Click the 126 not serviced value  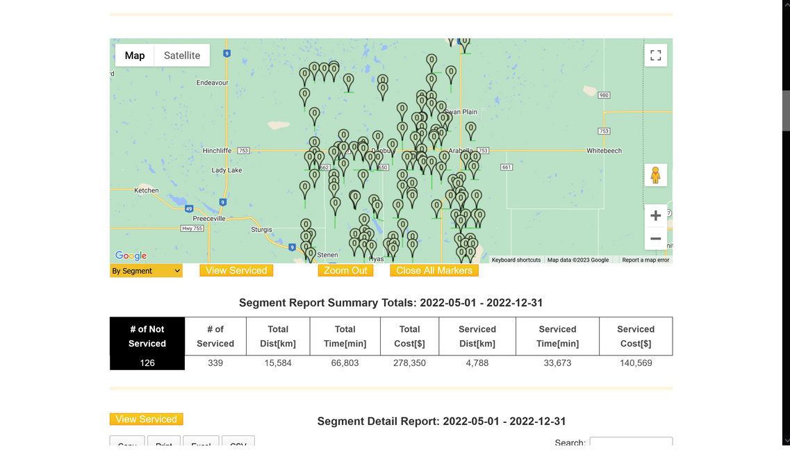coord(147,363)
